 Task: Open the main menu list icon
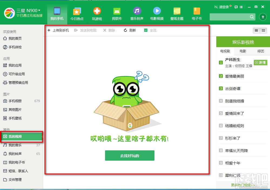(x=241, y=7)
